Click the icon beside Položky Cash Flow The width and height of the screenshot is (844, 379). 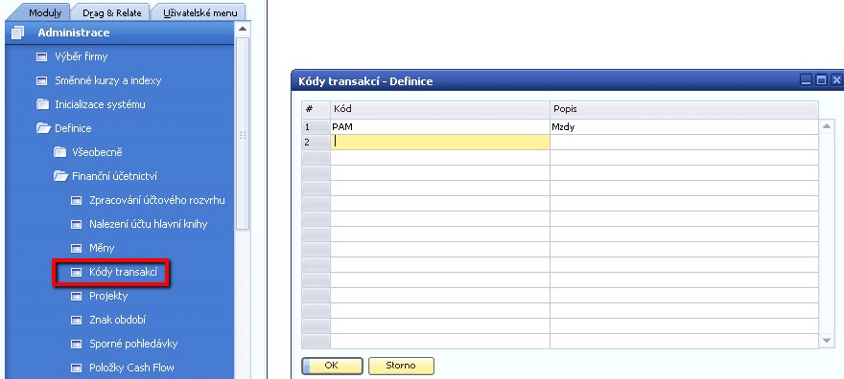click(76, 368)
